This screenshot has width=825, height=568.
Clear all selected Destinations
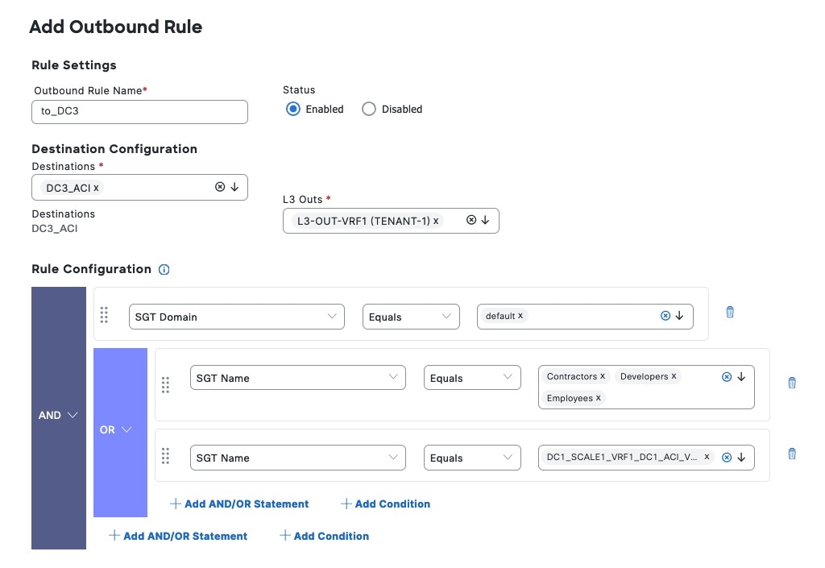click(x=220, y=187)
